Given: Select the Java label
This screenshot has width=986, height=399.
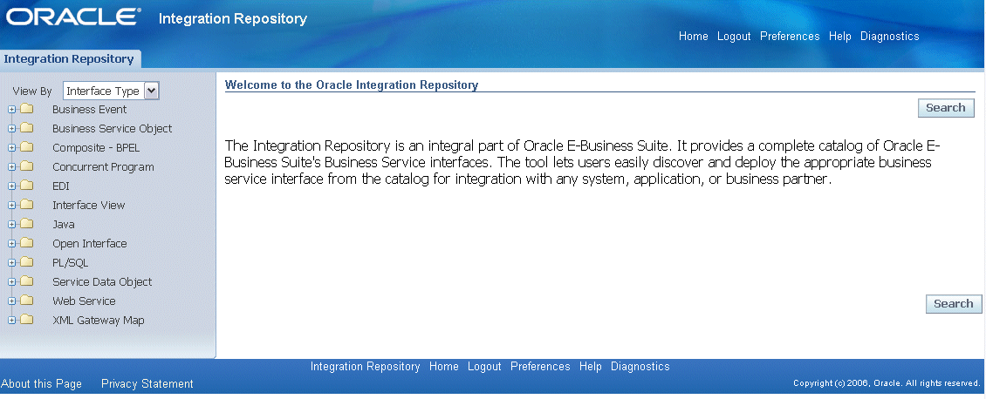Looking at the screenshot, I should (x=64, y=224).
